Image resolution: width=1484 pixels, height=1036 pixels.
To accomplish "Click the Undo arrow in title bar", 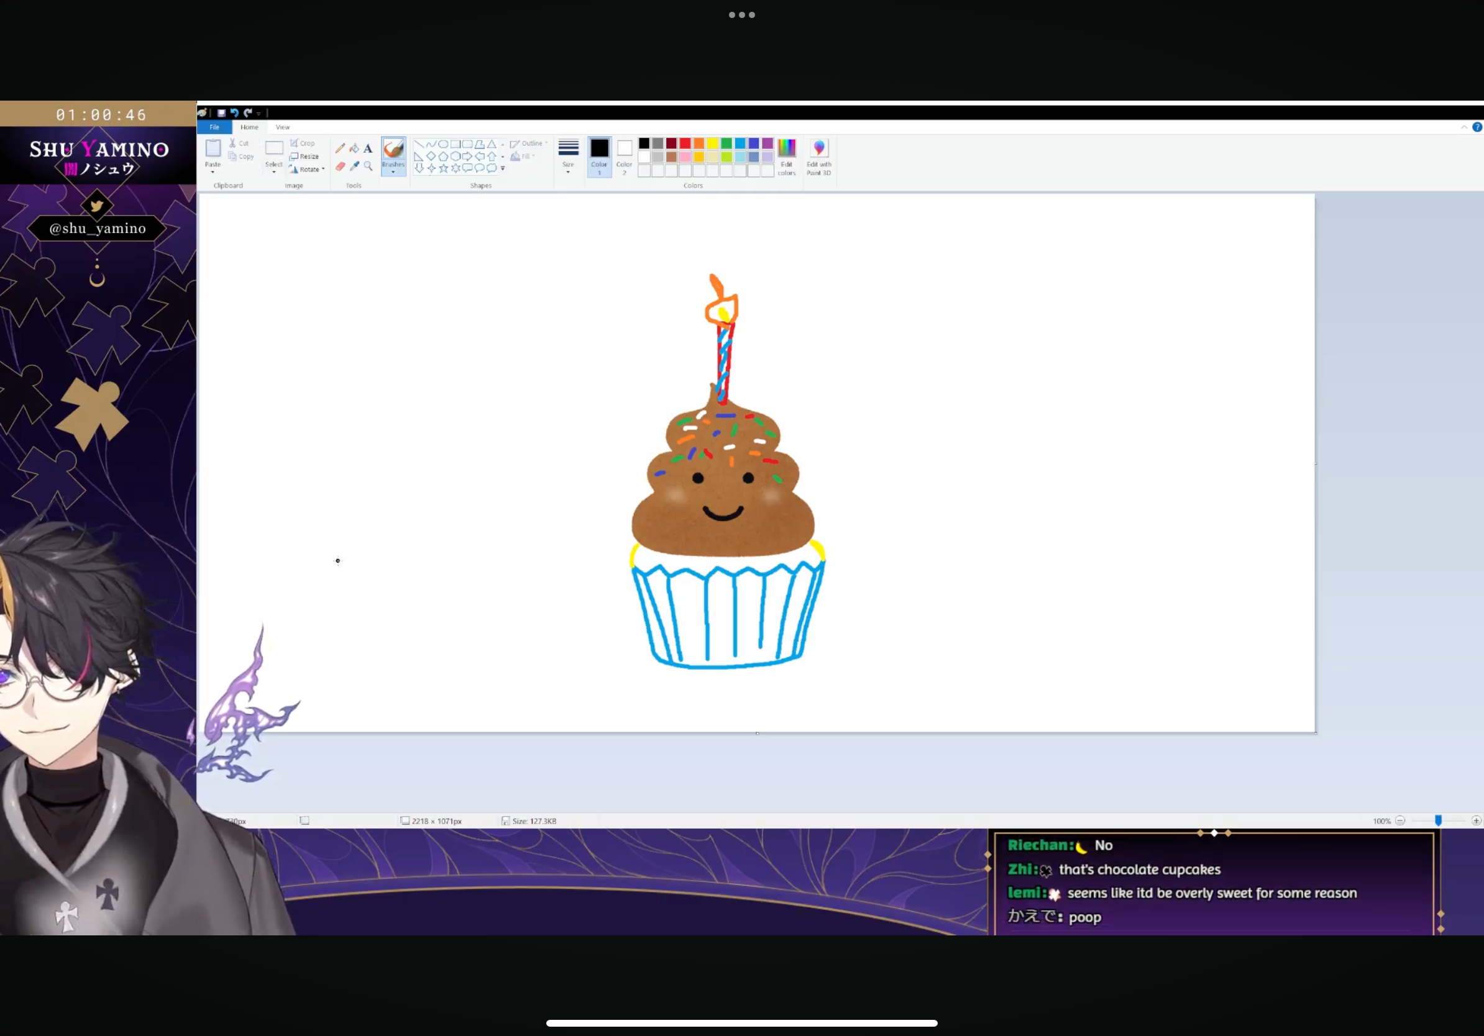I will 235,112.
